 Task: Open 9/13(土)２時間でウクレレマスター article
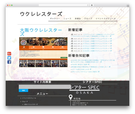pos(96,46)
